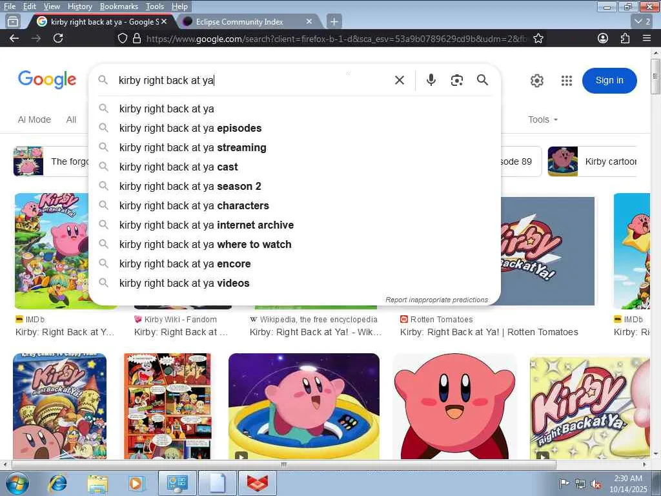
Task: Close the kirby right back at ya tab
Action: pos(164,21)
